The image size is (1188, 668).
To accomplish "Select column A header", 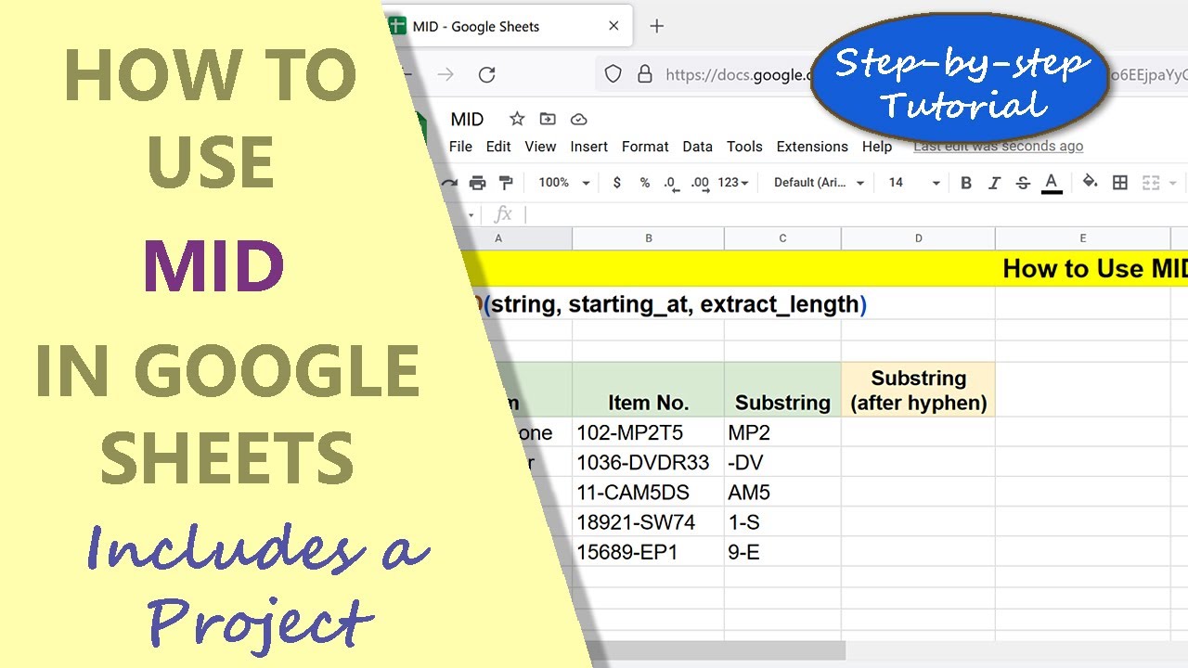I will [498, 238].
